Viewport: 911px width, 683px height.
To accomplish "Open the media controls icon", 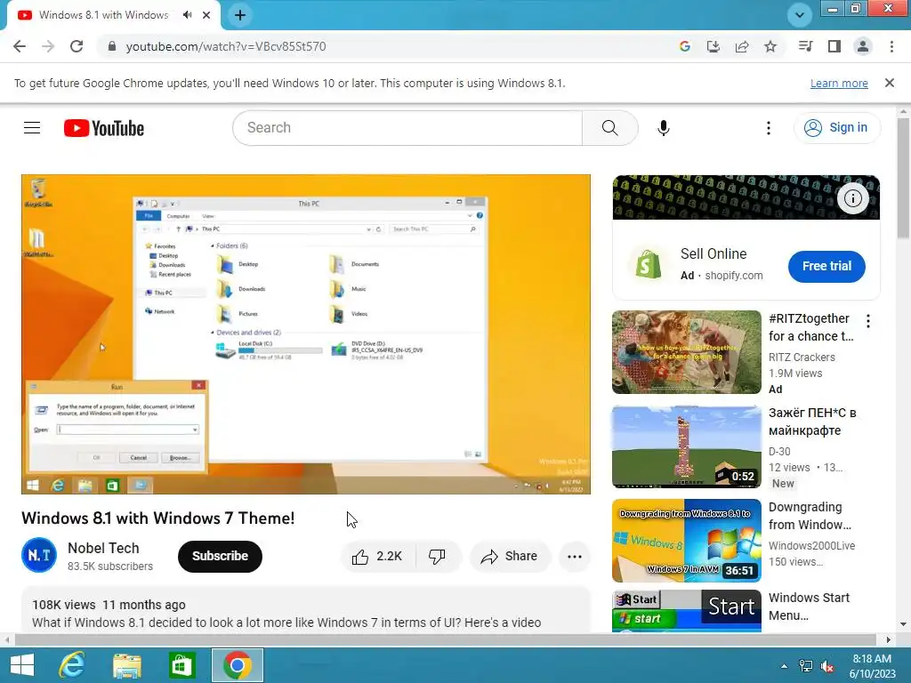I will tap(805, 46).
